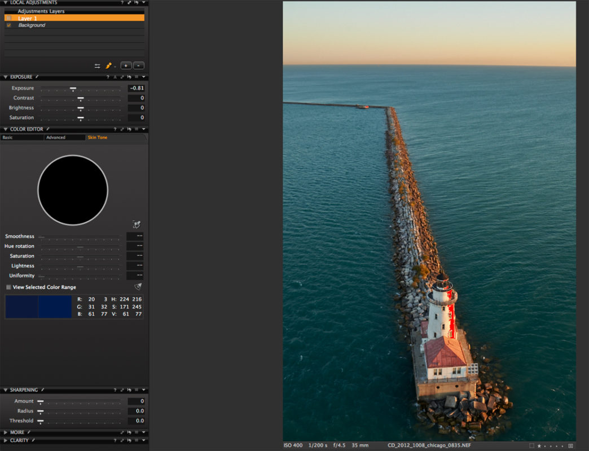Switch to the Advanced tab in Color Editor
Screen dimensions: 589x451
56,138
